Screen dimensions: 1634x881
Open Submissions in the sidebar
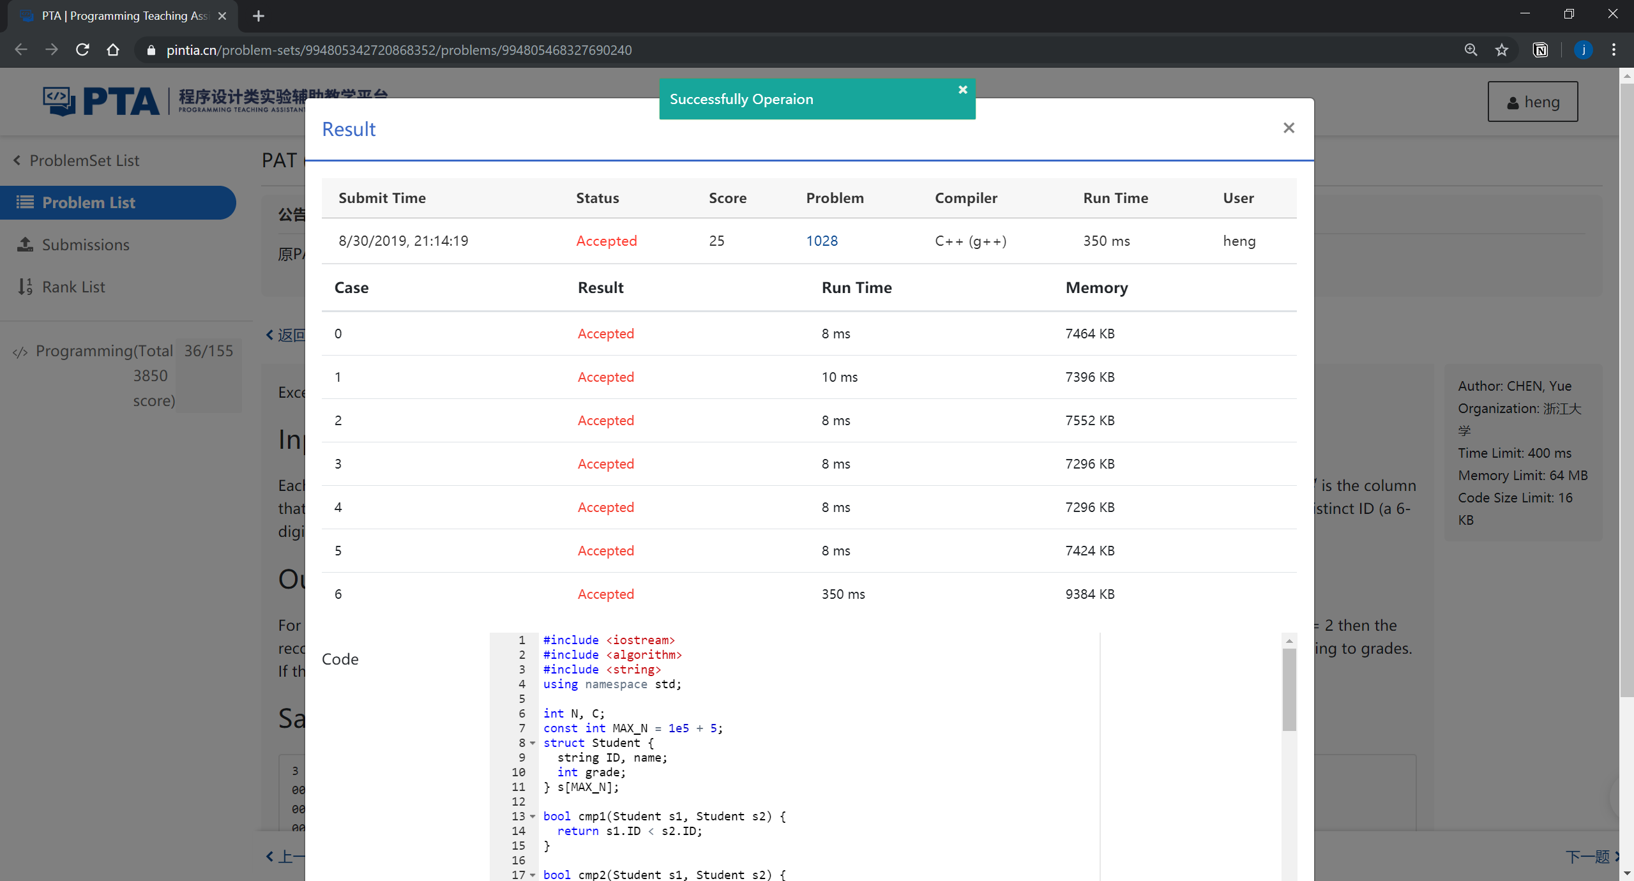[73, 245]
